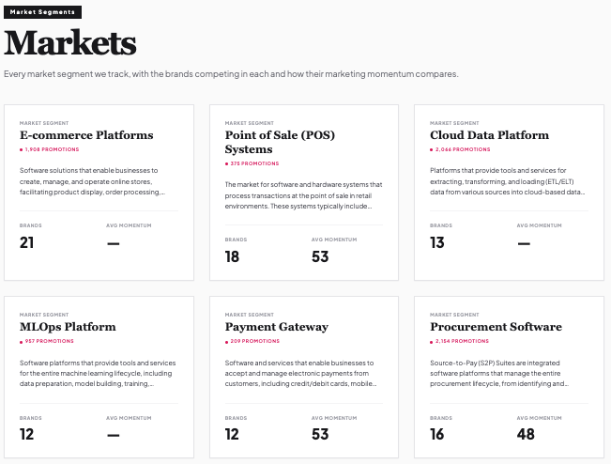
Task: Open the MLOps Platform segment title
Action: (x=68, y=327)
